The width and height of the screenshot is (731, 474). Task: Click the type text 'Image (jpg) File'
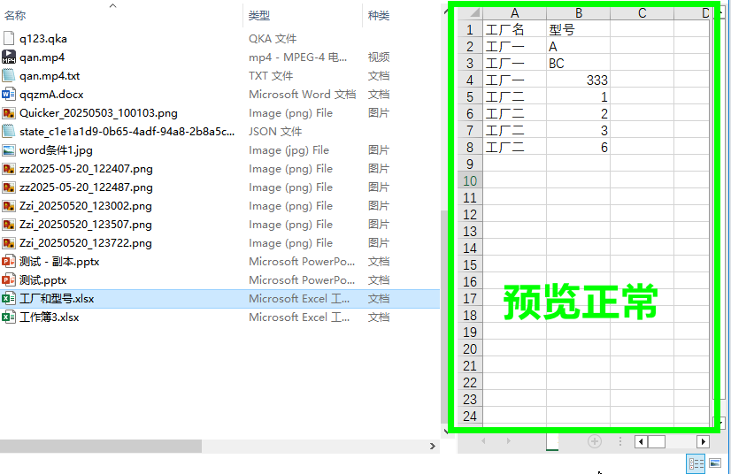pyautogui.click(x=289, y=150)
